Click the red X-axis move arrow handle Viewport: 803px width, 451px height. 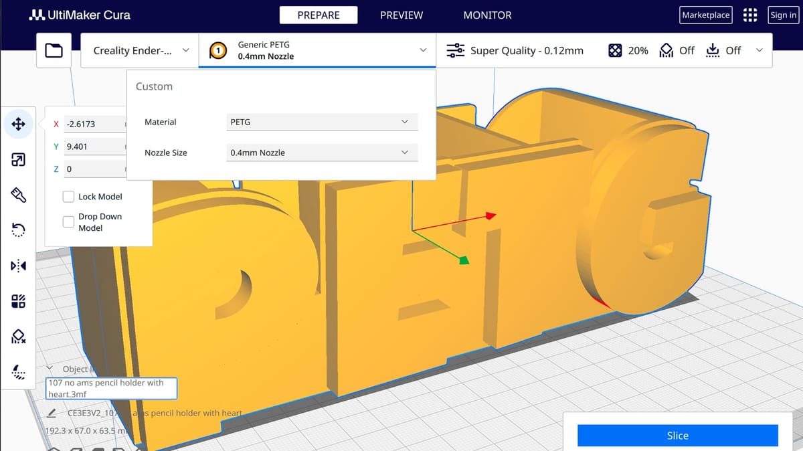490,215
